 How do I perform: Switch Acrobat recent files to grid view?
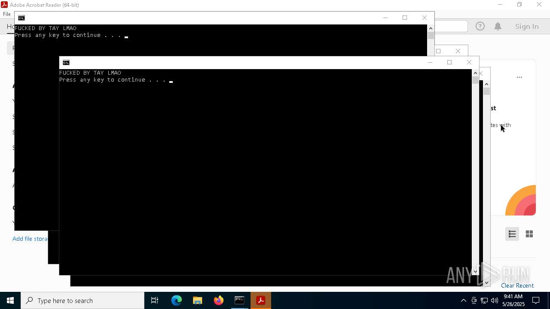pos(529,234)
